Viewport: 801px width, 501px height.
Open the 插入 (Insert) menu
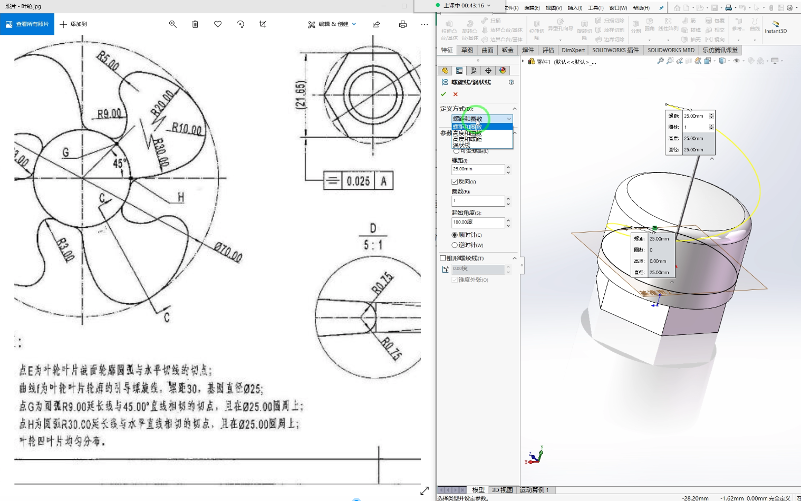[575, 7]
